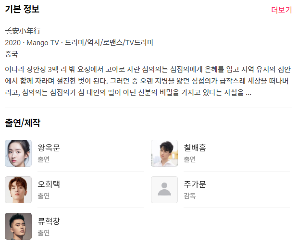Click the 출연 role label under 왕옥문
298x245 pixels.
click(43, 159)
